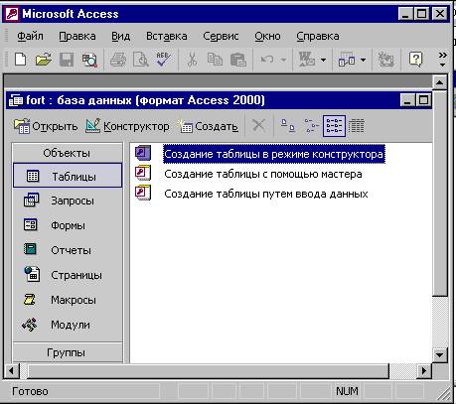The width and height of the screenshot is (456, 404).
Task: Select Создание таблицы путем ввода данных
Action: click(266, 194)
